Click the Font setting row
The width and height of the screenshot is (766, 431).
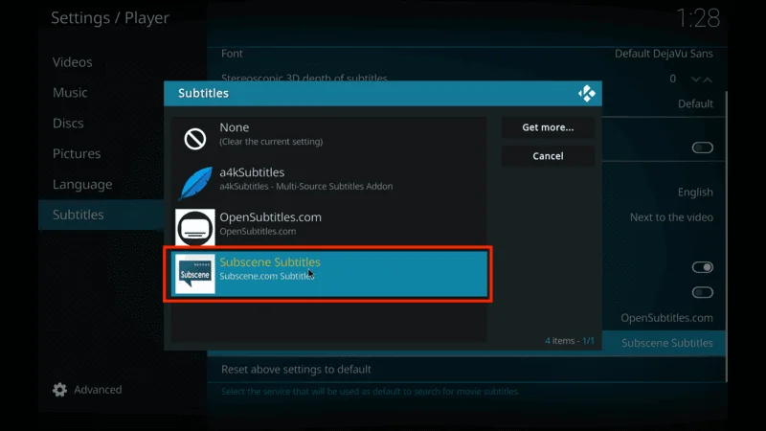[x=466, y=54]
